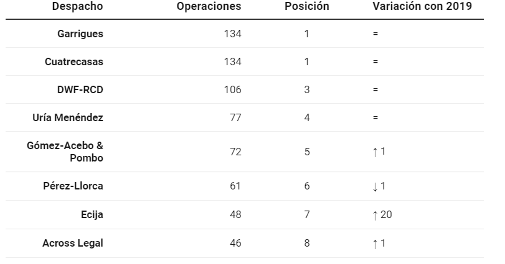Click the Operaciones column header
Viewport: 505px width, 264px height.
(x=209, y=6)
